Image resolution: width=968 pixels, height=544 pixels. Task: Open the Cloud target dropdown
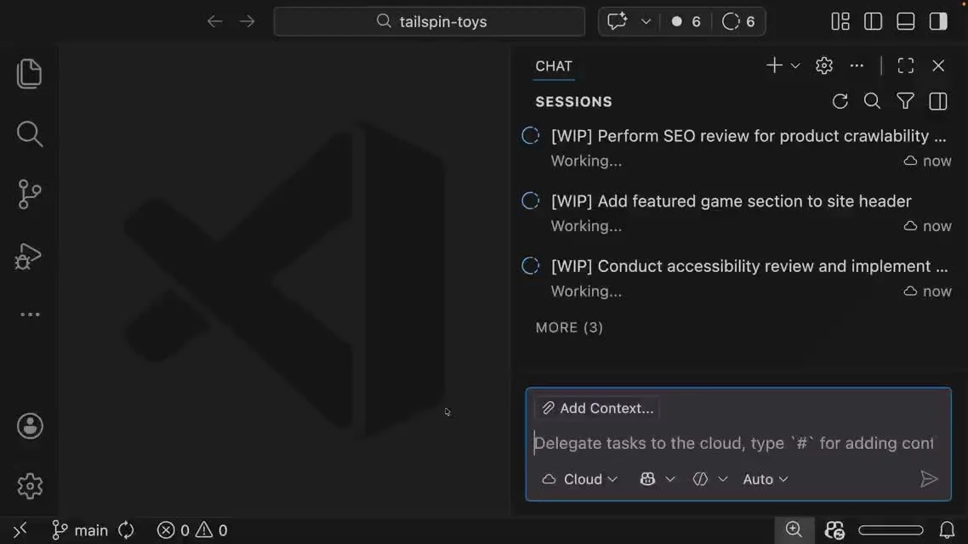click(x=579, y=479)
